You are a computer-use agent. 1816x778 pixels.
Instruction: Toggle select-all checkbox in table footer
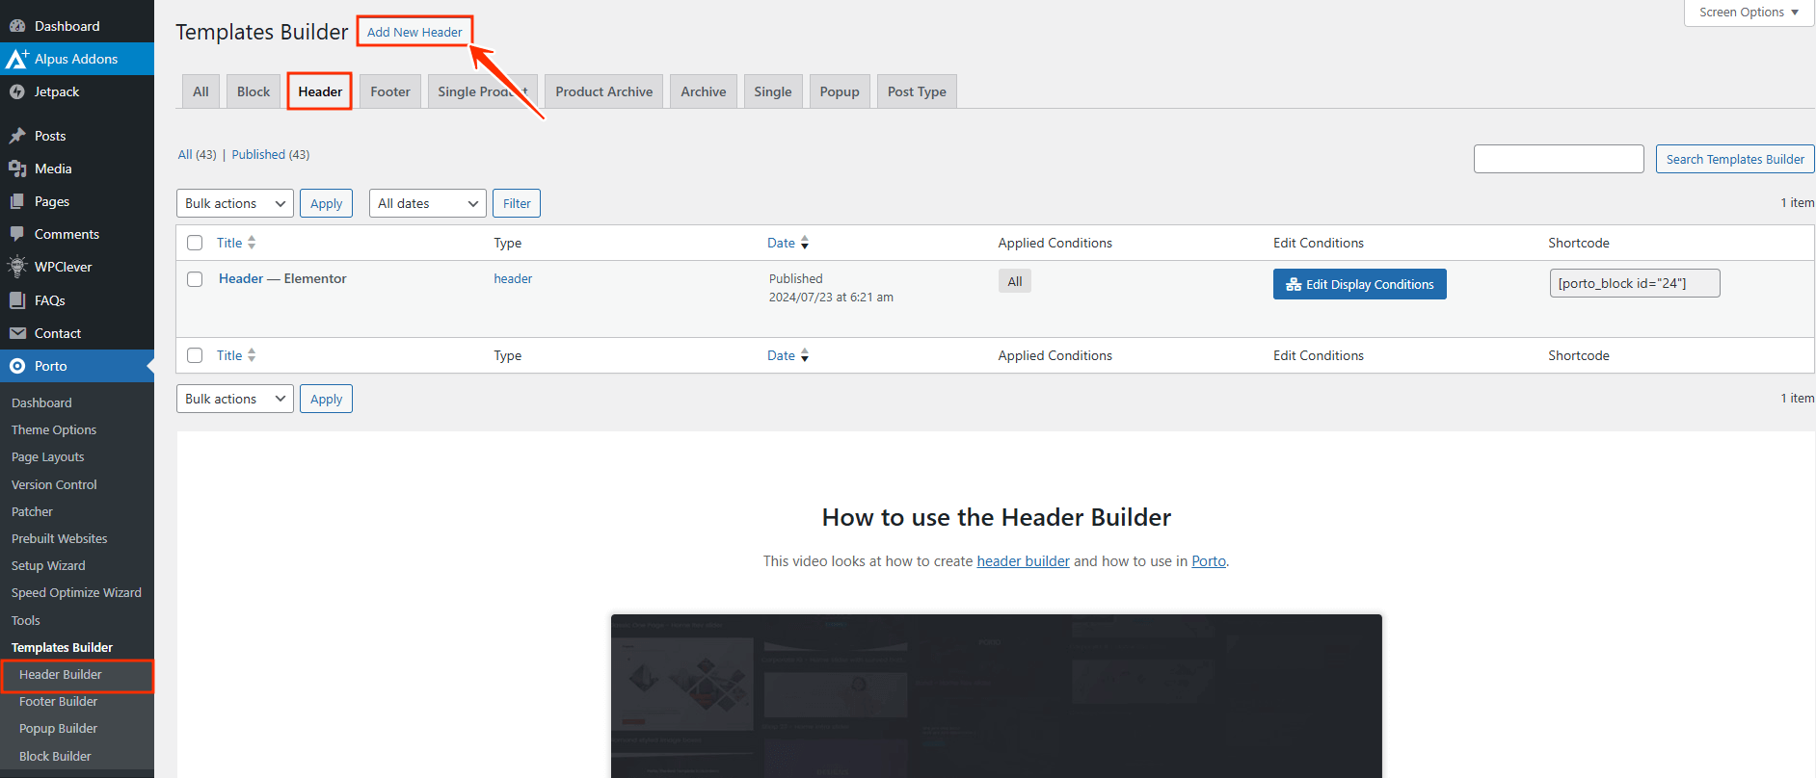point(195,355)
